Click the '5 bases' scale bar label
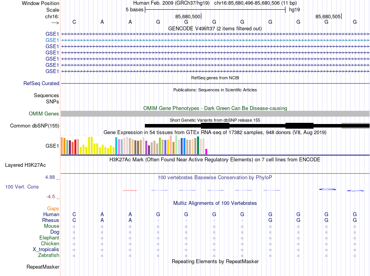370x276 pixels. pos(134,10)
